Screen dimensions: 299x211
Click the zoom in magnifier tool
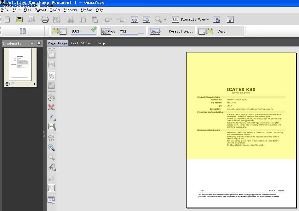51,148
